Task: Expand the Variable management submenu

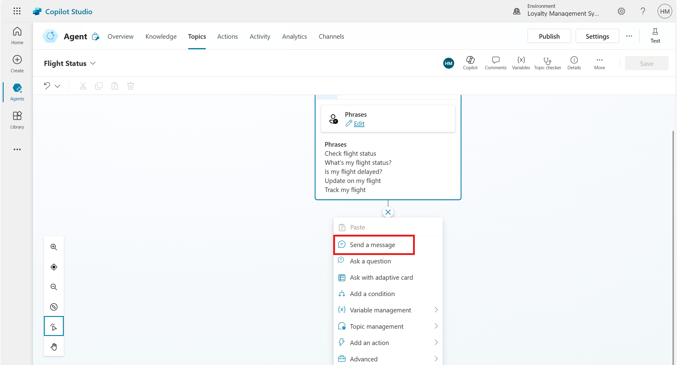Action: click(436, 310)
